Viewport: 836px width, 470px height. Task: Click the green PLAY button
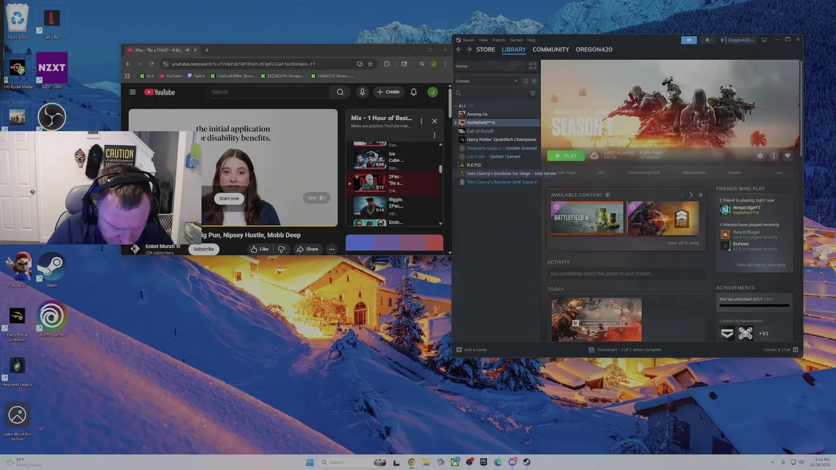566,156
